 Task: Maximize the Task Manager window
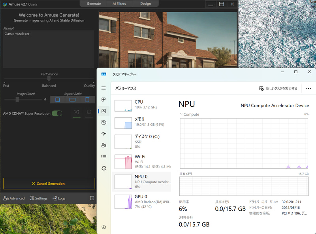pos(295,72)
